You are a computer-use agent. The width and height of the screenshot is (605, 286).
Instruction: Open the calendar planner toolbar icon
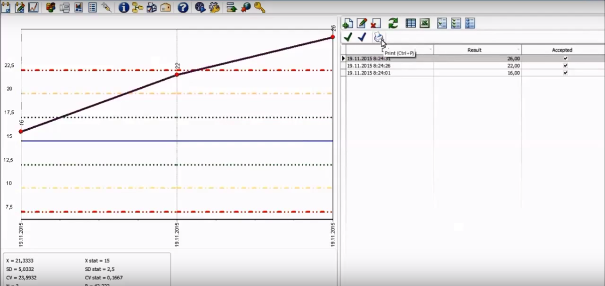pos(6,7)
